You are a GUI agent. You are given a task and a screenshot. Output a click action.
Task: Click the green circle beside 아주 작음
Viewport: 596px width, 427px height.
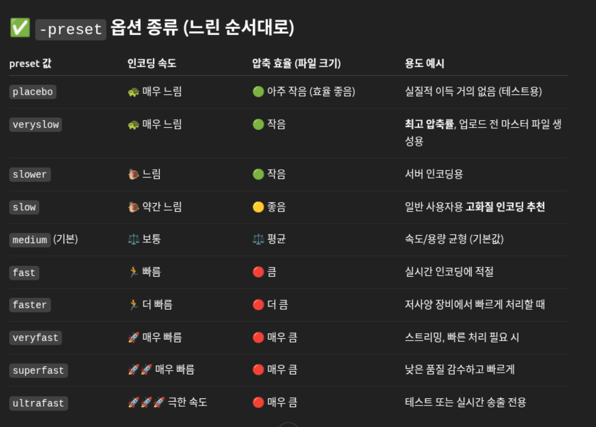(x=258, y=92)
